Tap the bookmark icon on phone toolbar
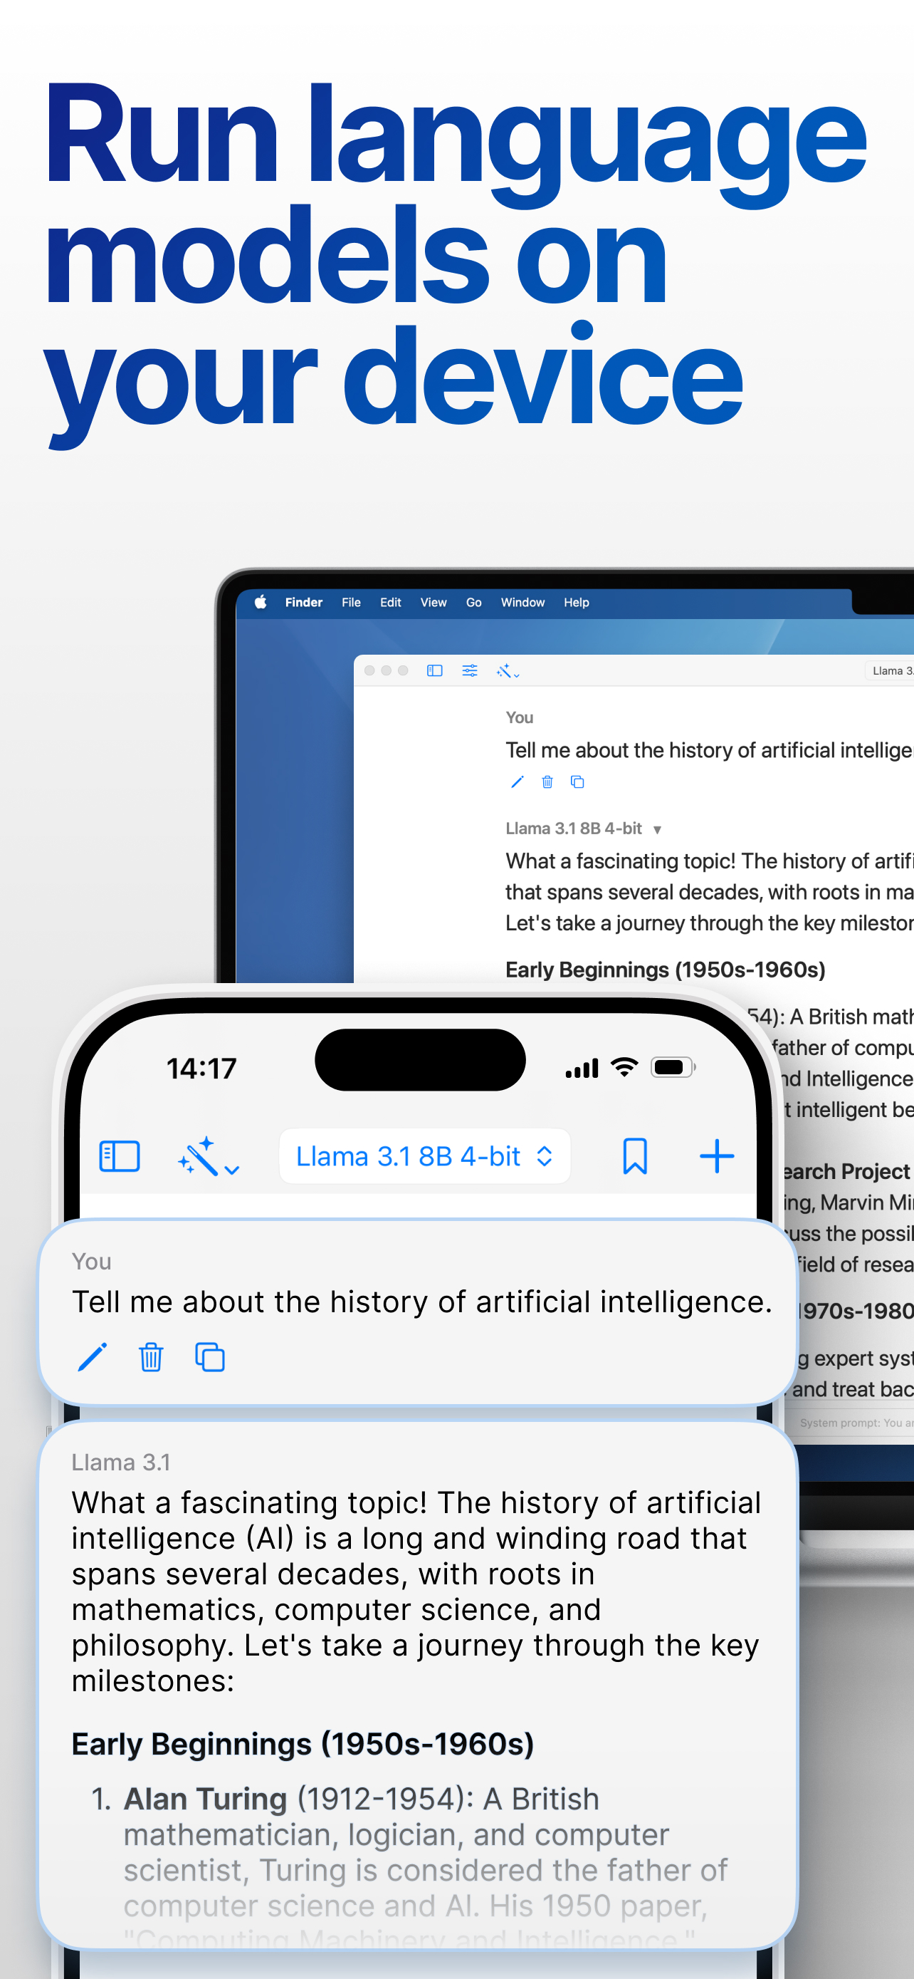 coord(635,1156)
